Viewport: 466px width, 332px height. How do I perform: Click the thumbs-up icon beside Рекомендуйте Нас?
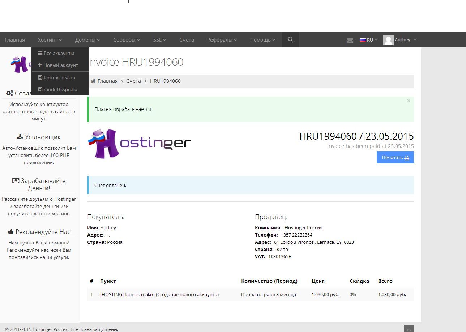coord(10,232)
